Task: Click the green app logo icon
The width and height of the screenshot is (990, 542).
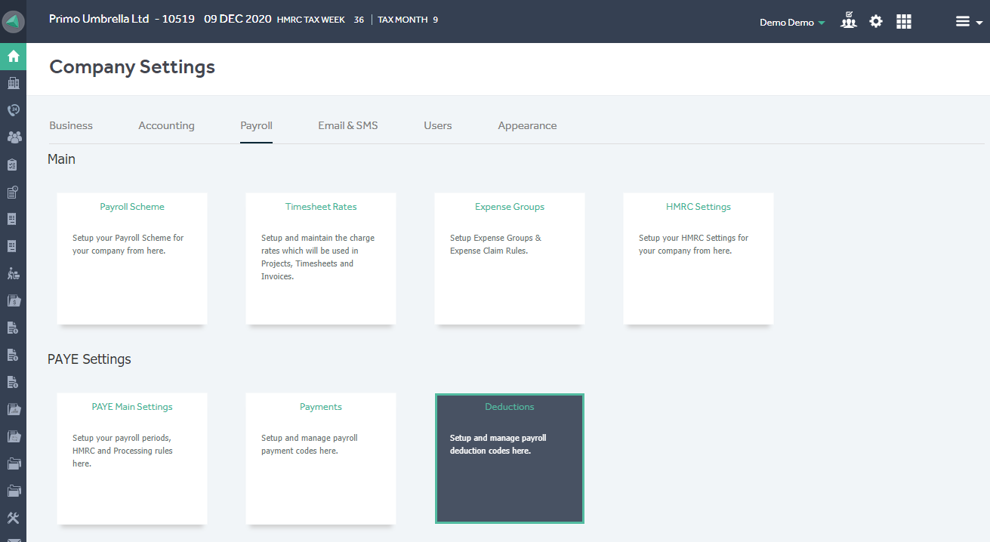Action: (x=14, y=22)
